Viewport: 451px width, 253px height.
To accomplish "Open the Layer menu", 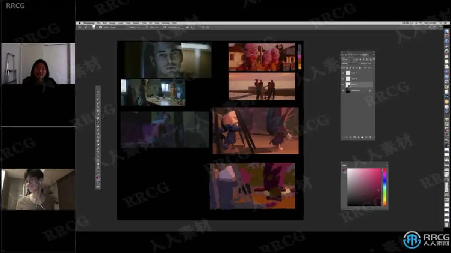I will (x=120, y=23).
